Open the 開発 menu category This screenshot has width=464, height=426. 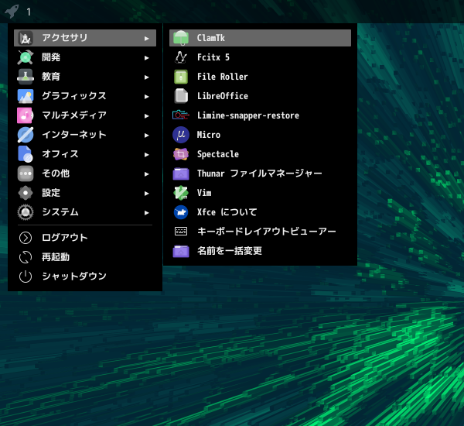point(85,57)
